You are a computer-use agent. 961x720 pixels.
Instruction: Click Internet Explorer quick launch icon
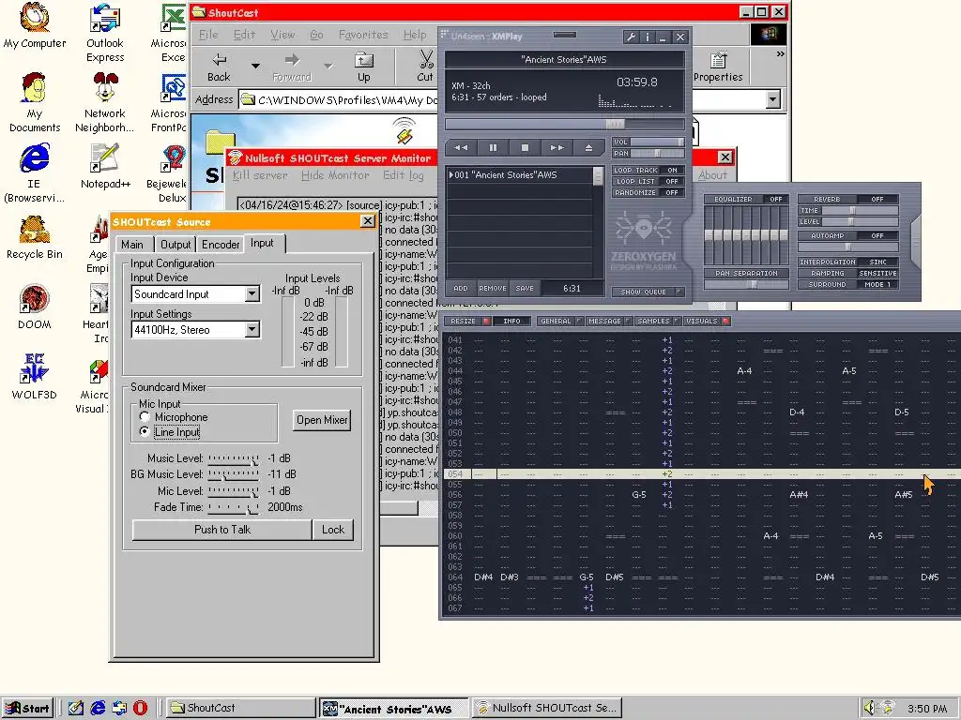(98, 708)
